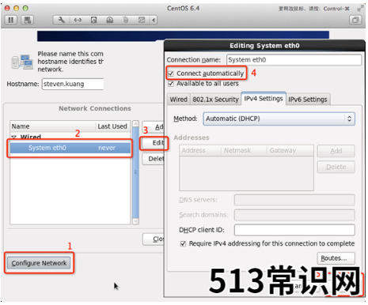Click the sharing sync toolbar icon
368x305 pixels.
click(142, 20)
